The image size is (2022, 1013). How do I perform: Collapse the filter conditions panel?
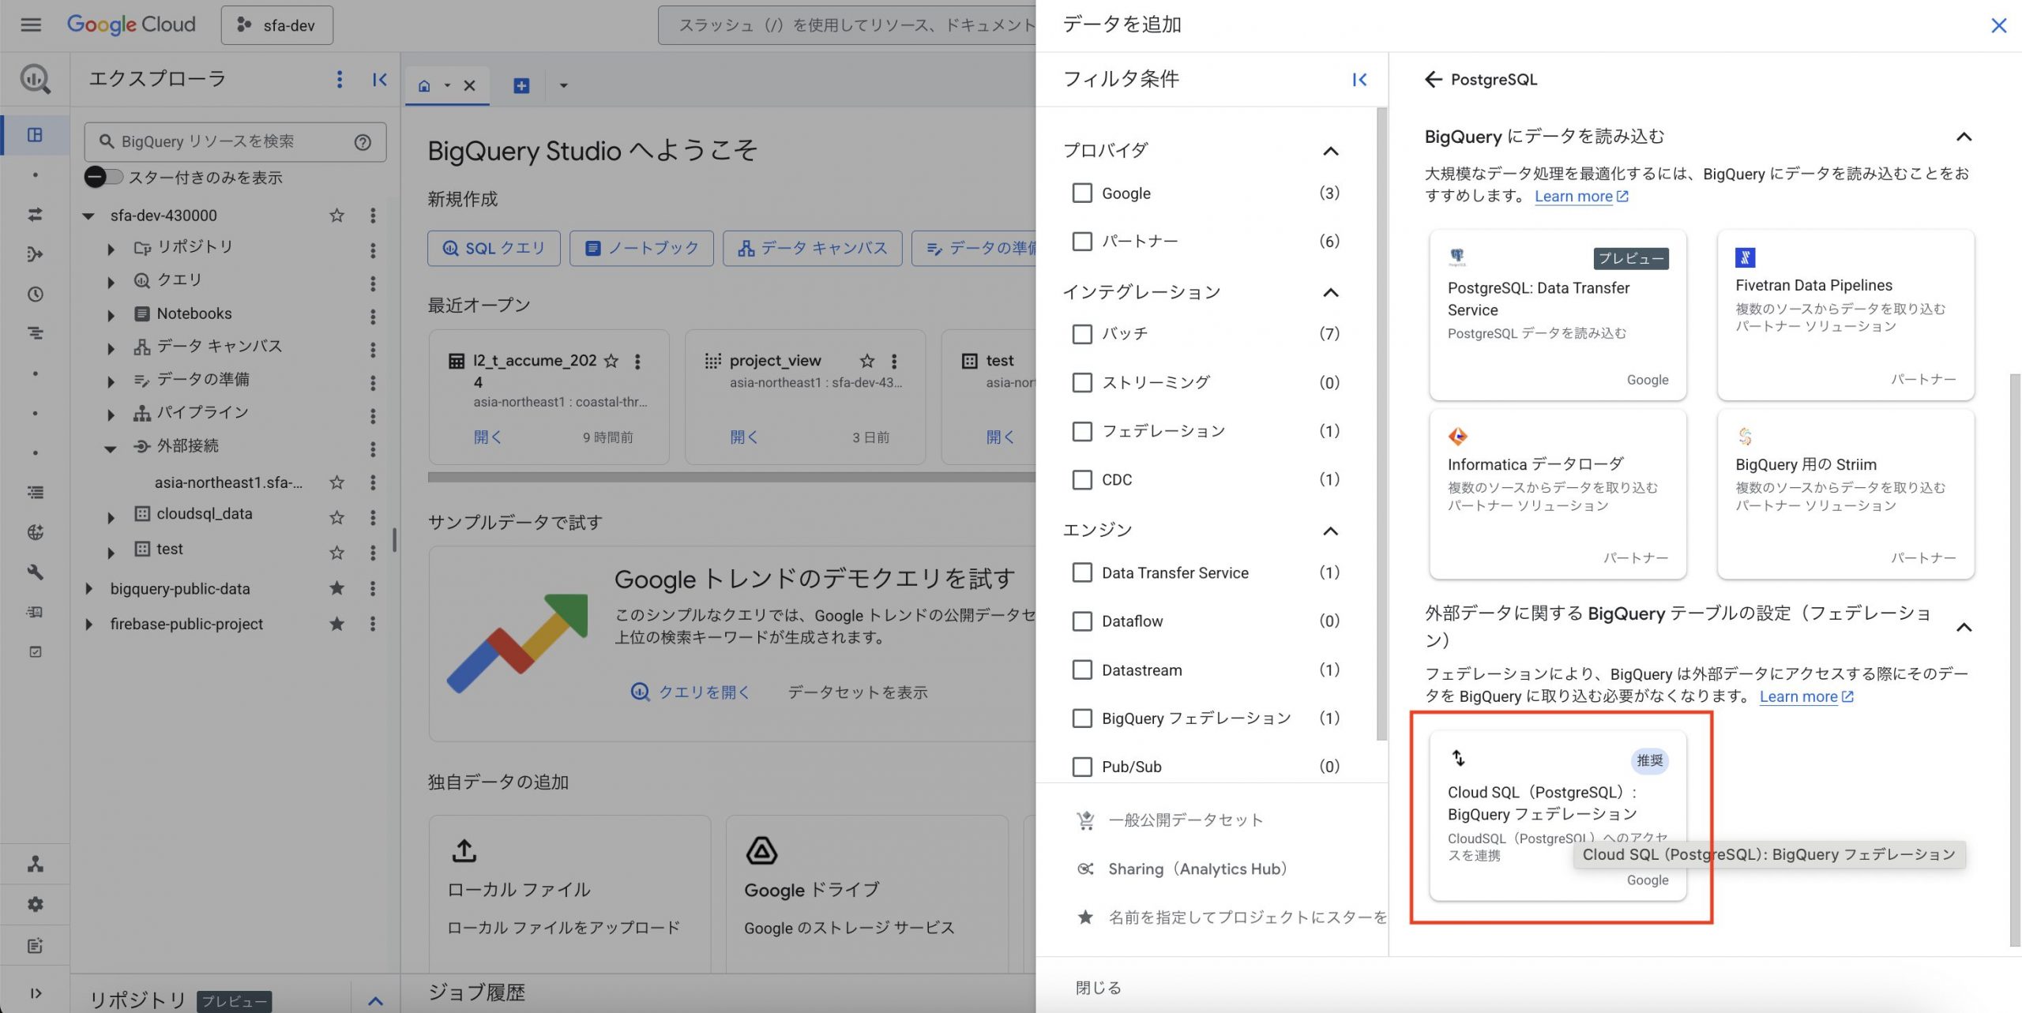click(x=1359, y=79)
